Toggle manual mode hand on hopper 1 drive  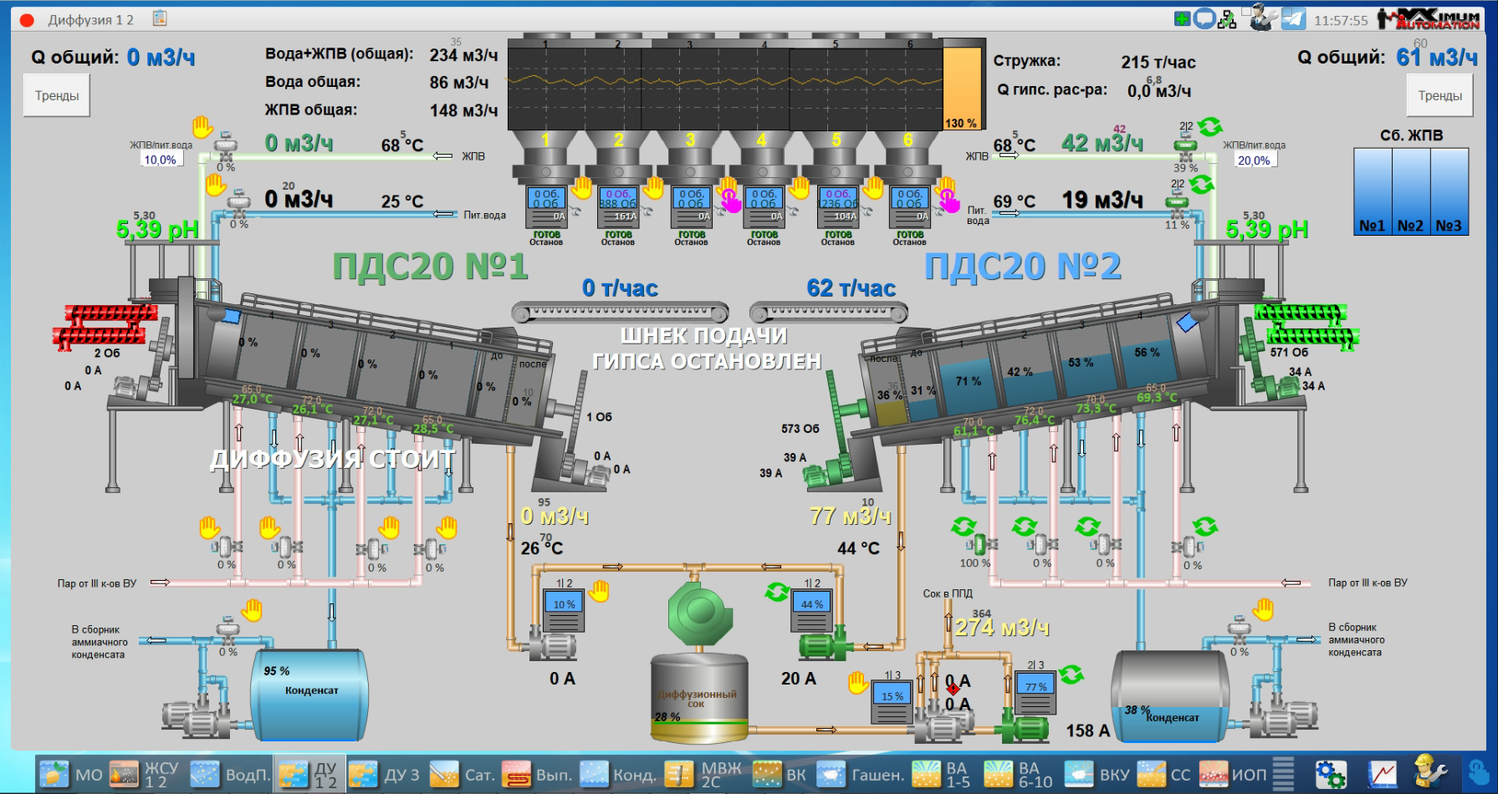[581, 186]
